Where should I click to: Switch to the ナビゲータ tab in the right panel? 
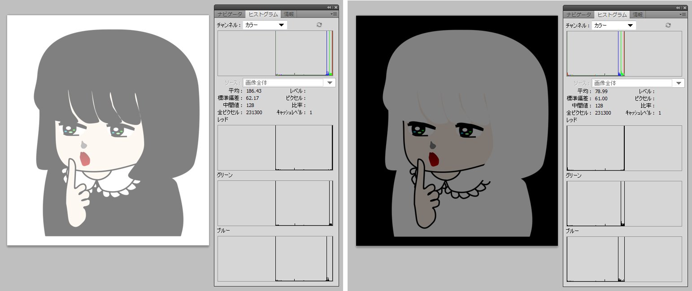click(x=579, y=14)
